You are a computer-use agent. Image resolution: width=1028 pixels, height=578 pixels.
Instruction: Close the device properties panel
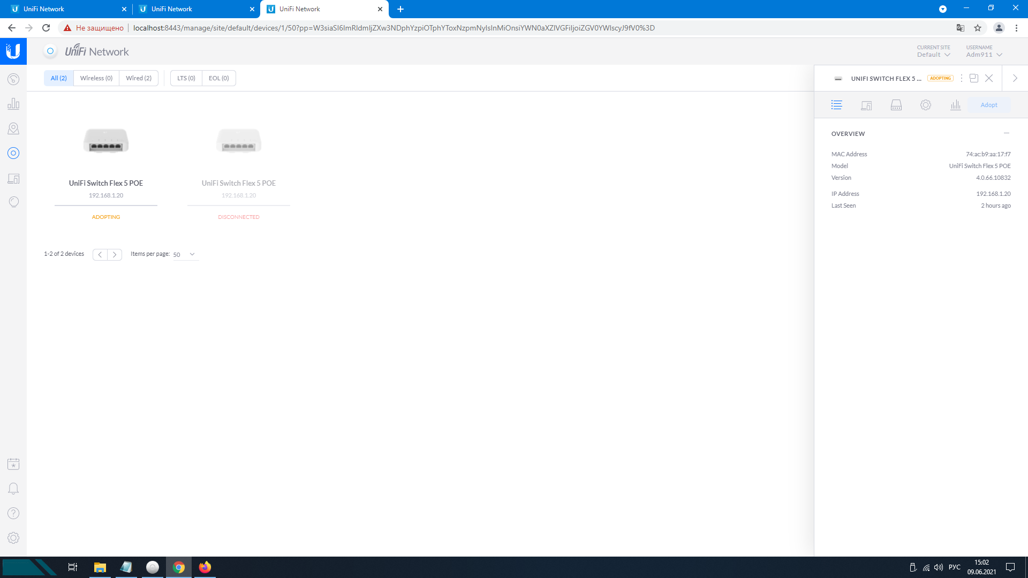tap(989, 78)
